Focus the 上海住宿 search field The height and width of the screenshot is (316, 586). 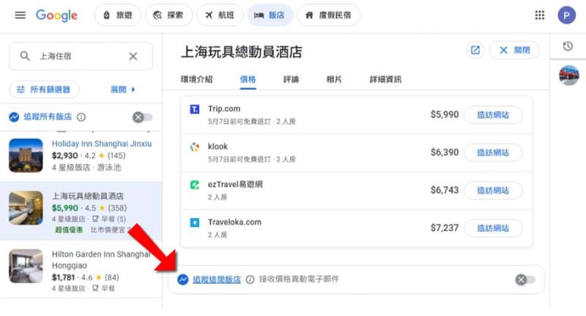(x=81, y=56)
